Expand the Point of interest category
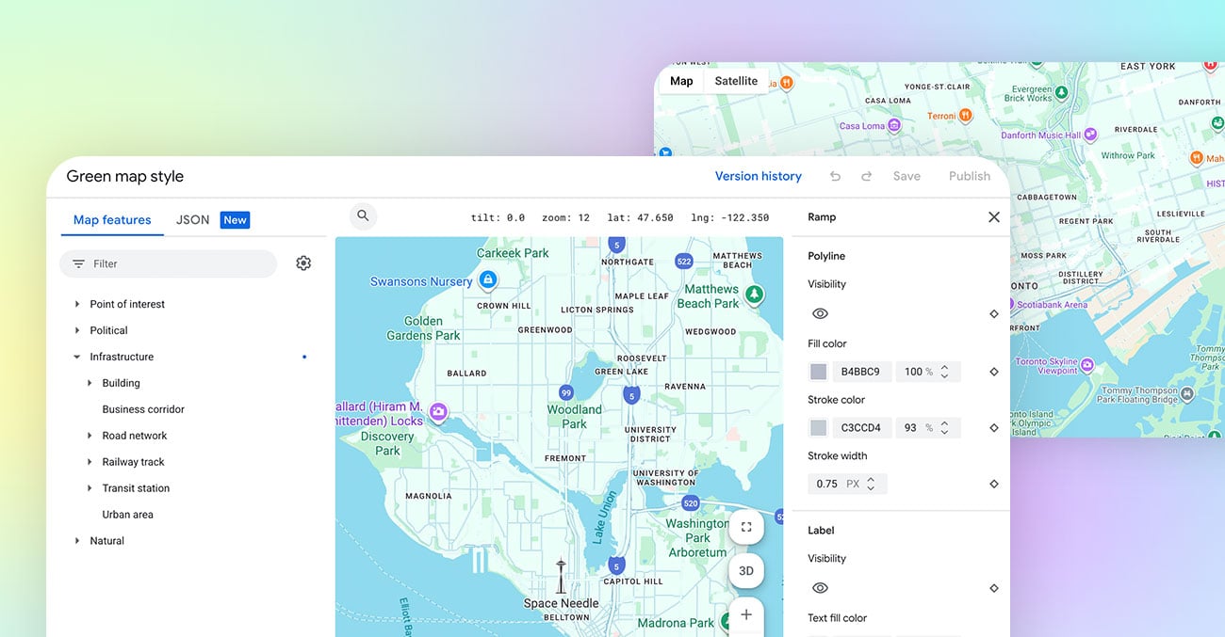The image size is (1225, 637). tap(78, 303)
